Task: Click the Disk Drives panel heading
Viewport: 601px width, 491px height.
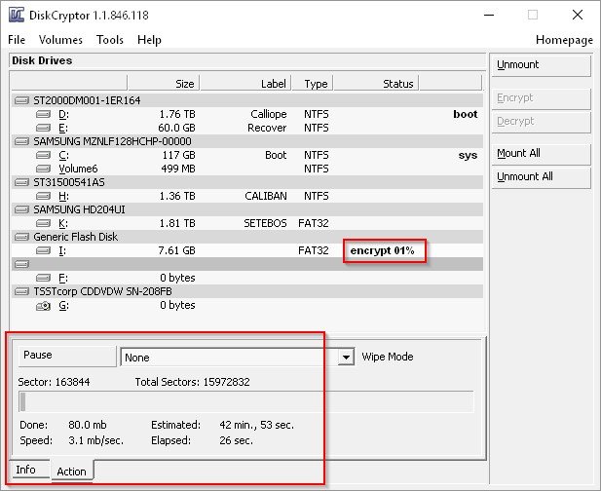Action: [42, 60]
